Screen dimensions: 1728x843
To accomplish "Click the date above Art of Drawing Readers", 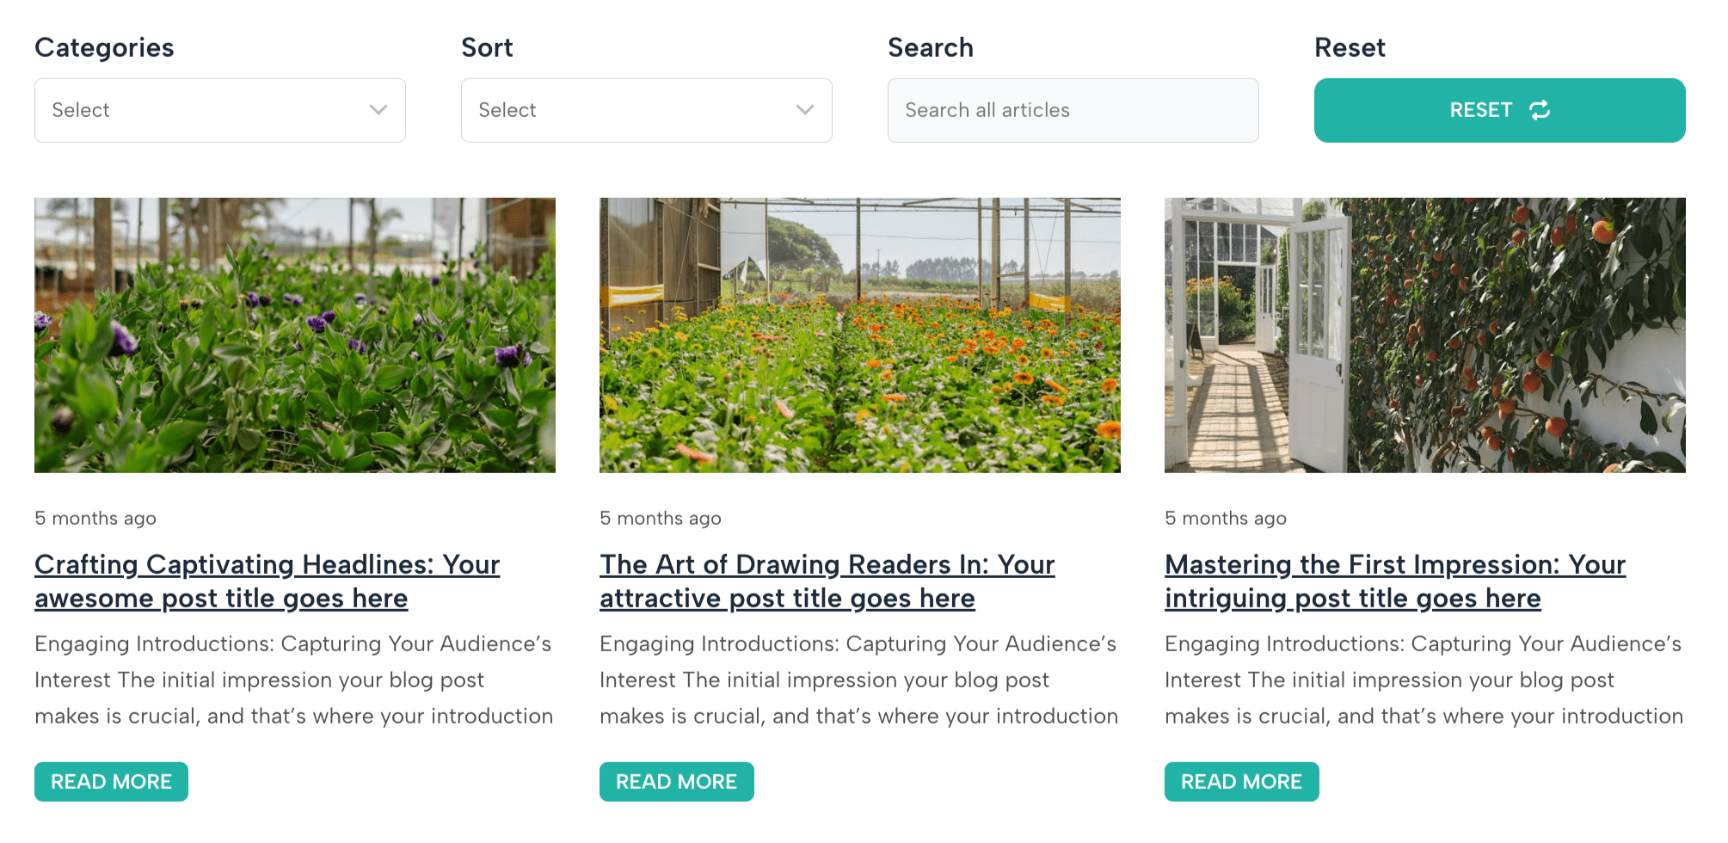I will click(661, 518).
